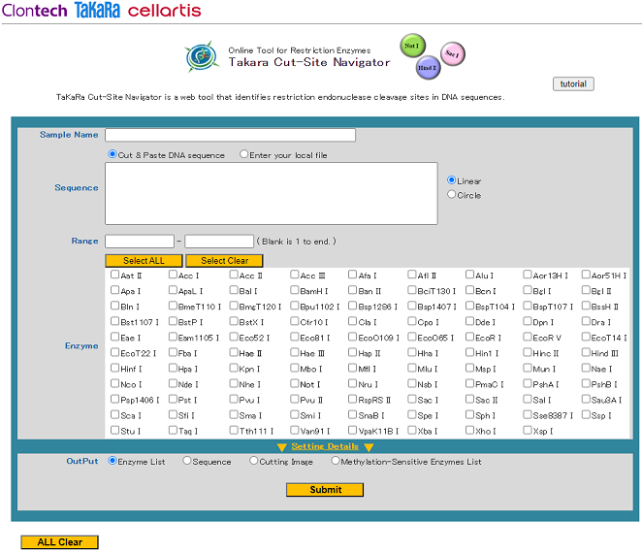Select Sequence output option

(x=187, y=461)
